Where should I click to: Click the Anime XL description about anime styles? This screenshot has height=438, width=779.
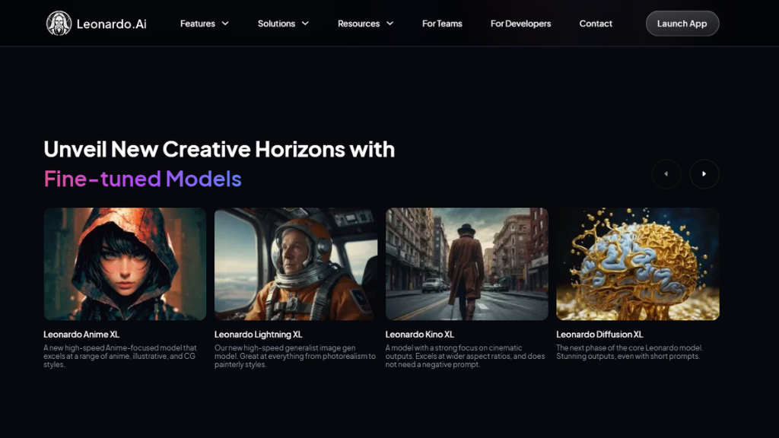(121, 356)
